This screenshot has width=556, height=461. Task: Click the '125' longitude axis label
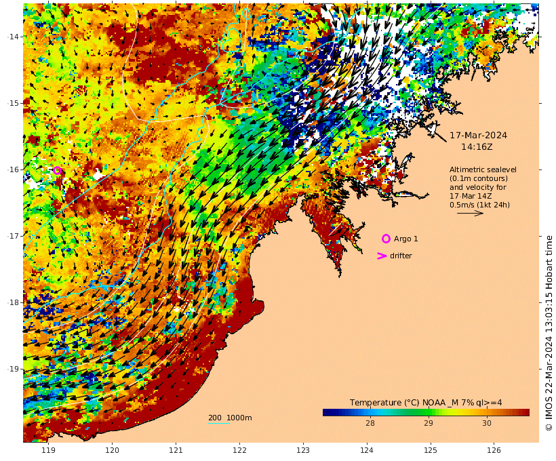431,450
